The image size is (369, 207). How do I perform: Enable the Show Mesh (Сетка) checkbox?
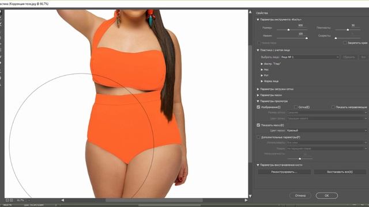(x=296, y=107)
